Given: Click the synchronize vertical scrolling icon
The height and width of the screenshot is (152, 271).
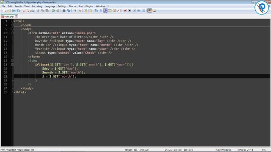Looking at the screenshot, I should (x=86, y=11).
